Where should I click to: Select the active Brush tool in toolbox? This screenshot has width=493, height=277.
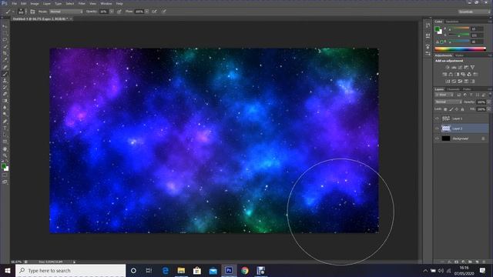point(5,74)
